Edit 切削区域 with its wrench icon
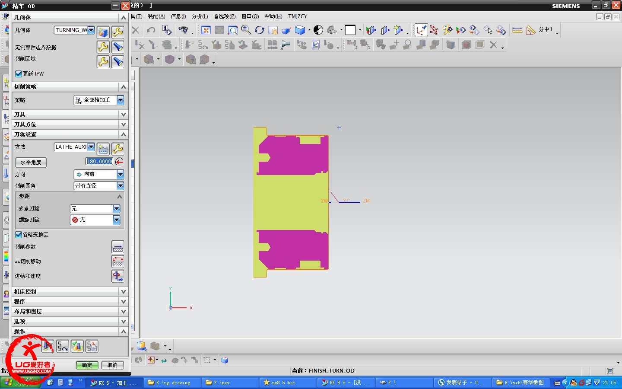 (103, 61)
